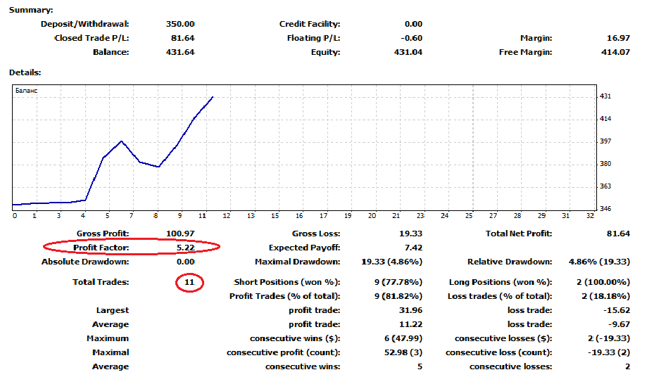Click the Баланс chart label
Screen dimensions: 647x377
coord(26,90)
